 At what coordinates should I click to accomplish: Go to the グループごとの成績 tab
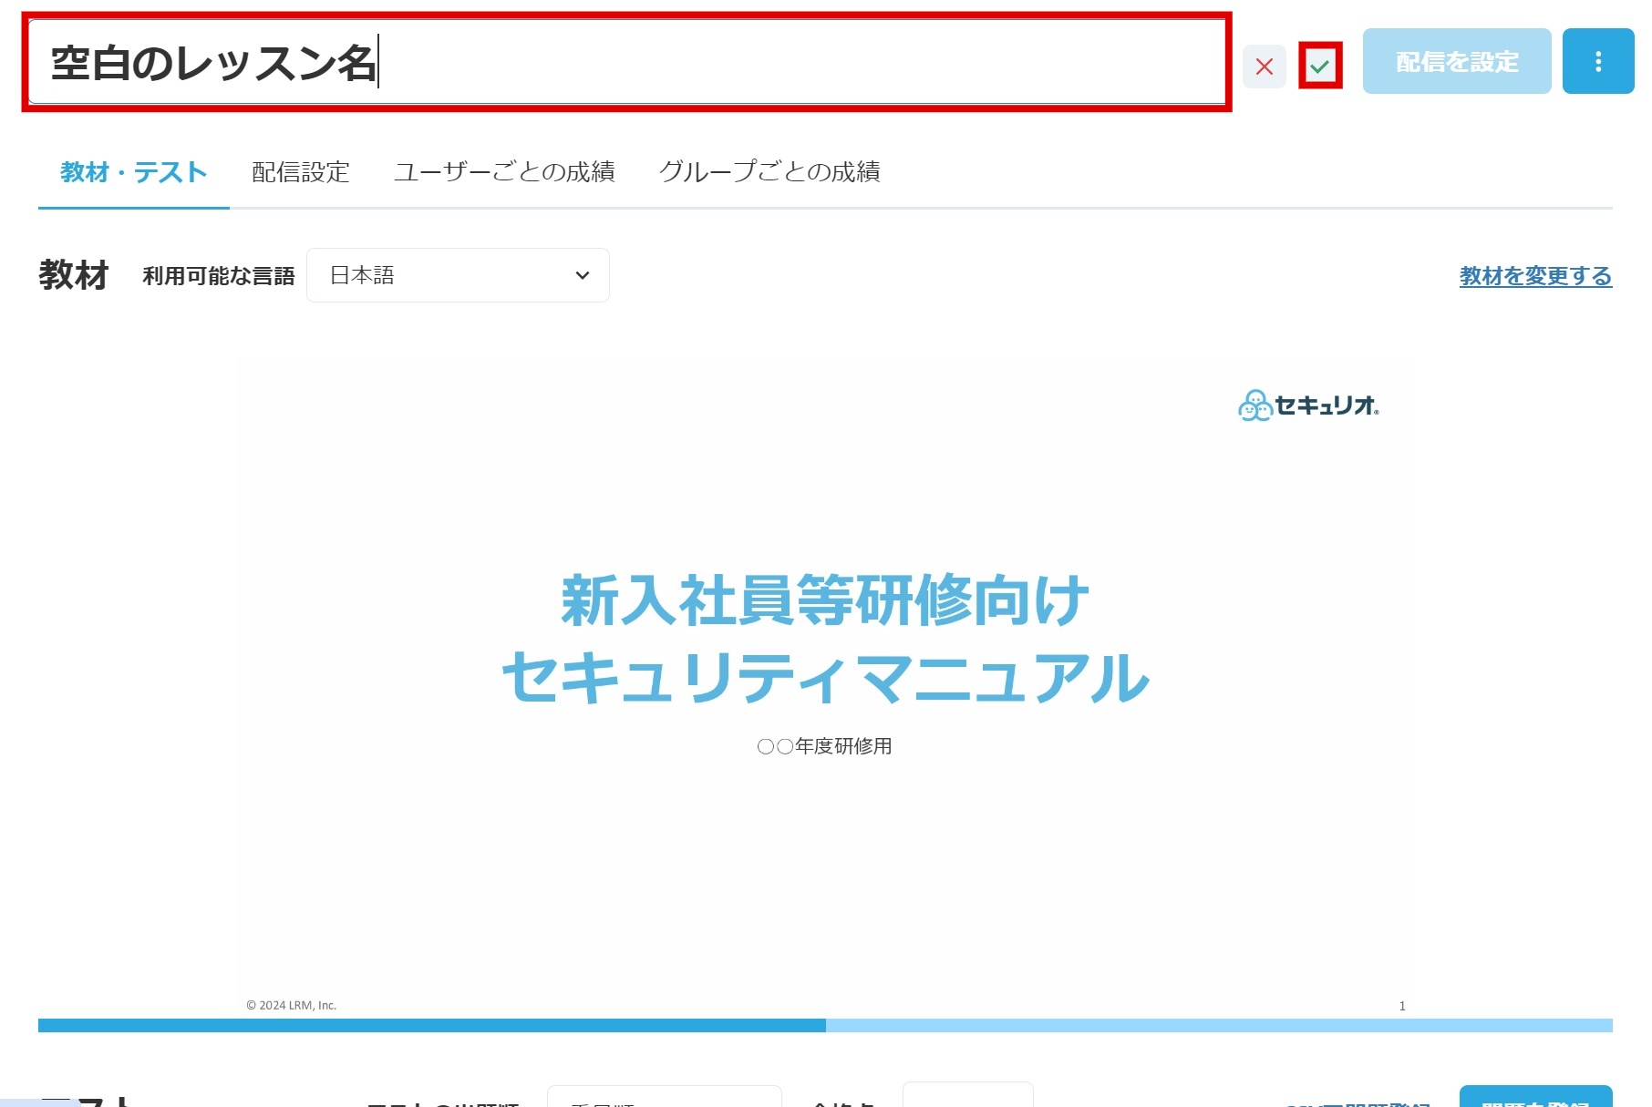[x=769, y=172]
